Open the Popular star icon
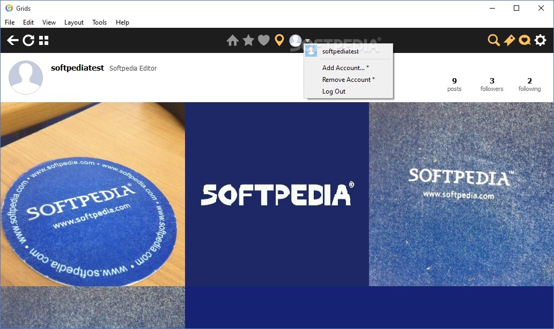Viewport: 554px width, 329px height. 248,40
